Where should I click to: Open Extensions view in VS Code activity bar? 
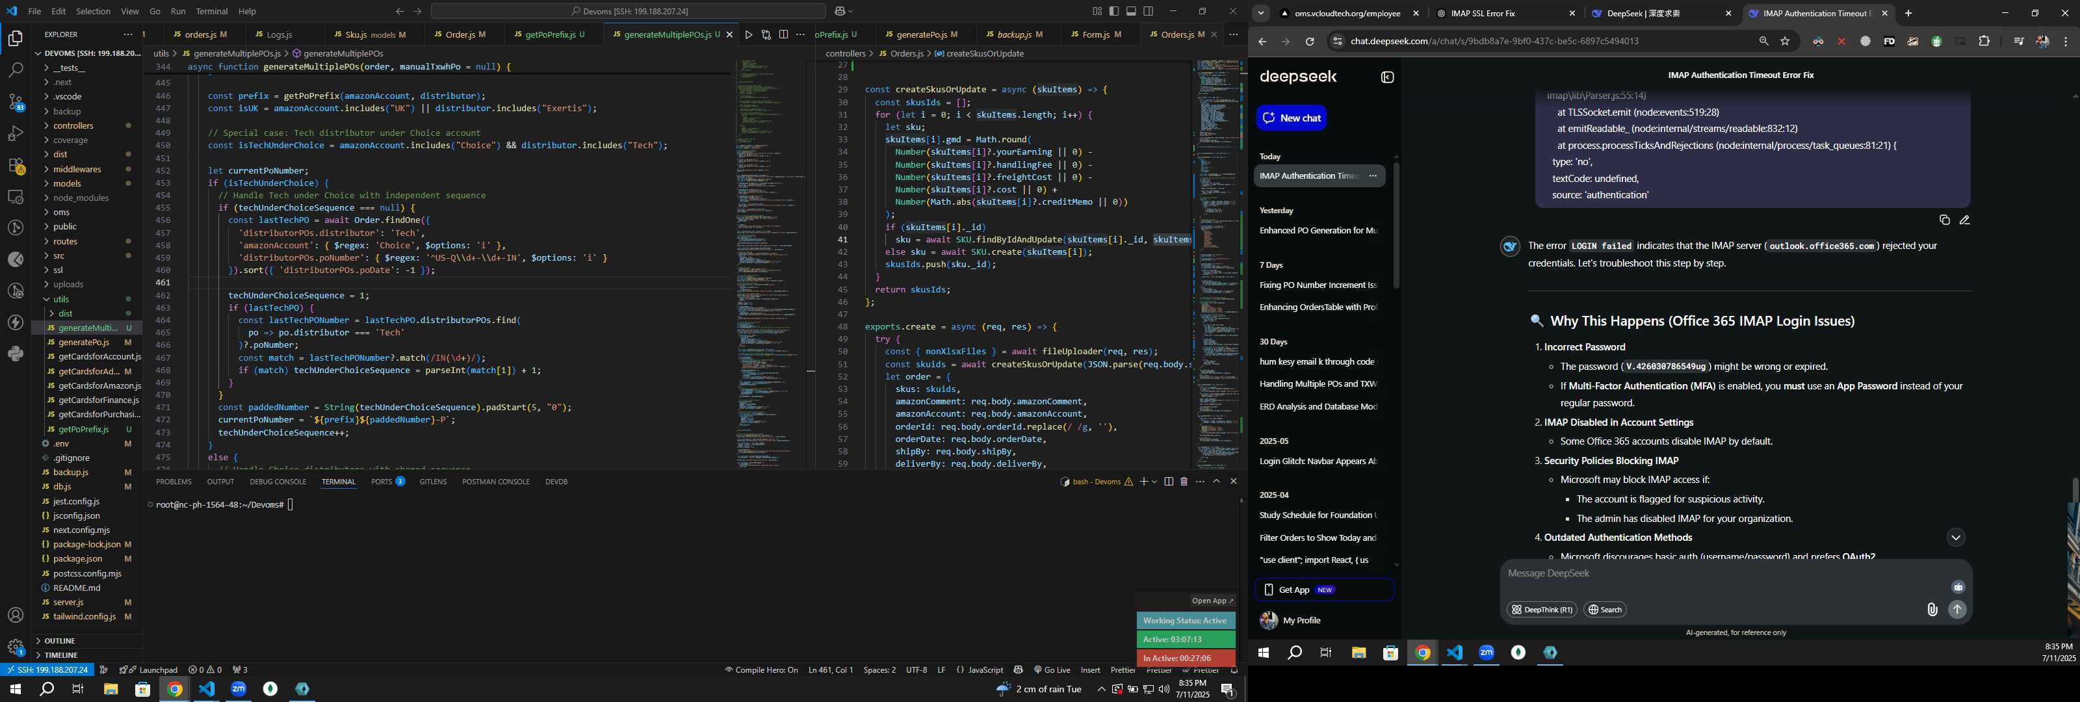16,165
